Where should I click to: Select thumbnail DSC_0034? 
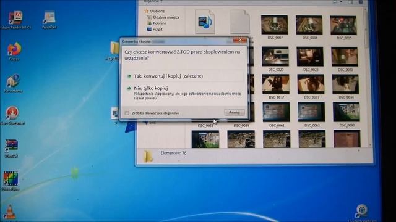345,84
